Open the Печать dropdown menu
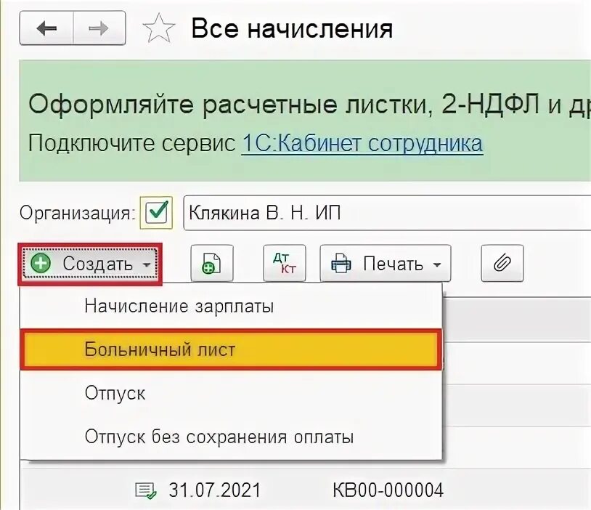The image size is (591, 510). [x=386, y=263]
